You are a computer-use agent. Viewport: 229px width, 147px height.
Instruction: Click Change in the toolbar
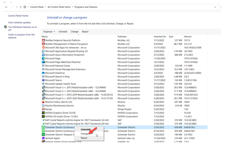75,32
